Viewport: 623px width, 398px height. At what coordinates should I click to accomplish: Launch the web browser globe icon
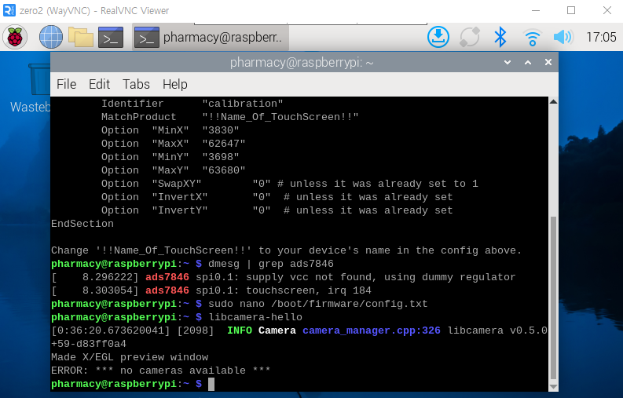[x=51, y=37]
